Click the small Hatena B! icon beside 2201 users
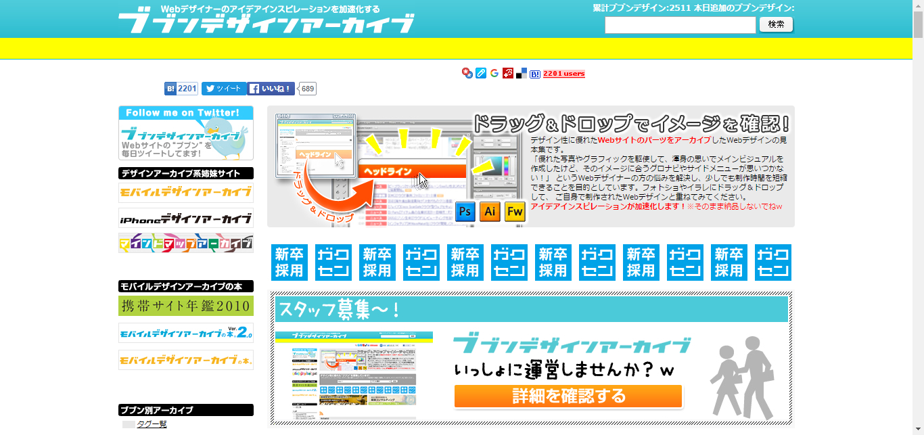This screenshot has height=435, width=924. click(x=534, y=74)
